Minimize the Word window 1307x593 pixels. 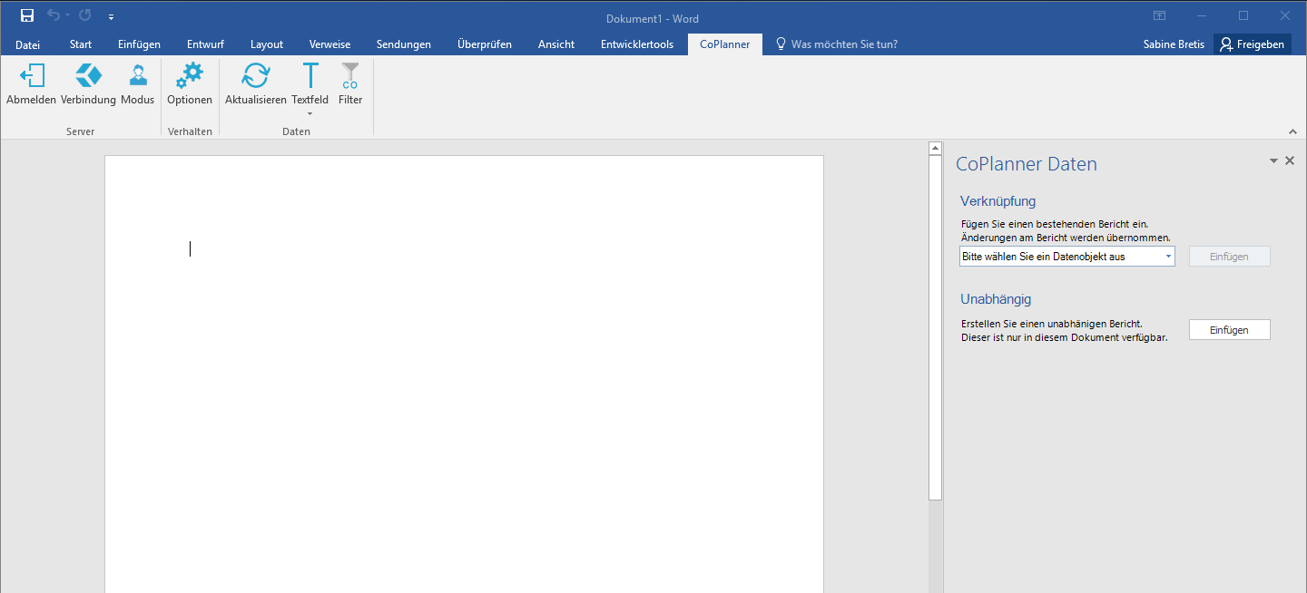pos(1201,16)
